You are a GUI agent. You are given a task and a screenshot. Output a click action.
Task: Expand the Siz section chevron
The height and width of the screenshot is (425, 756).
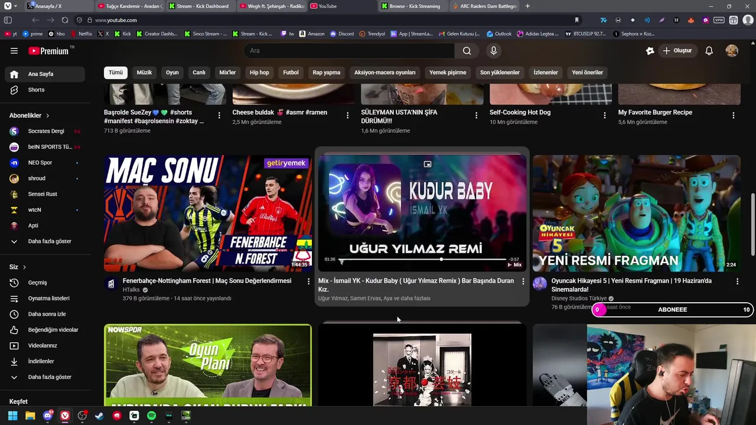point(24,267)
